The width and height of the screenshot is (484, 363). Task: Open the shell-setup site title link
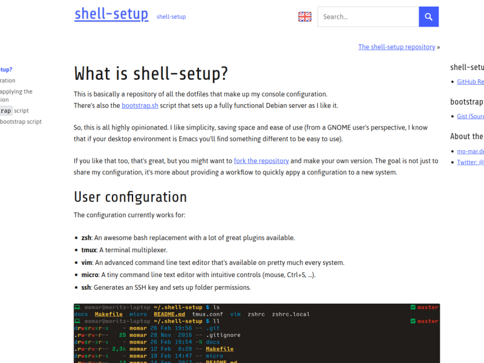coord(111,14)
